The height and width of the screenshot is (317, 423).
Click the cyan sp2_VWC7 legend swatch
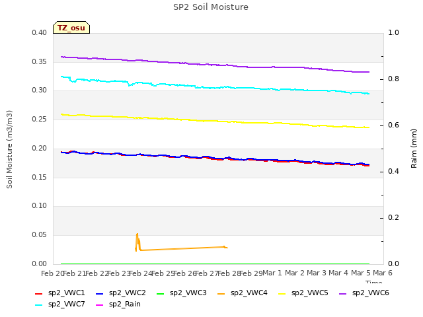coord(39,305)
